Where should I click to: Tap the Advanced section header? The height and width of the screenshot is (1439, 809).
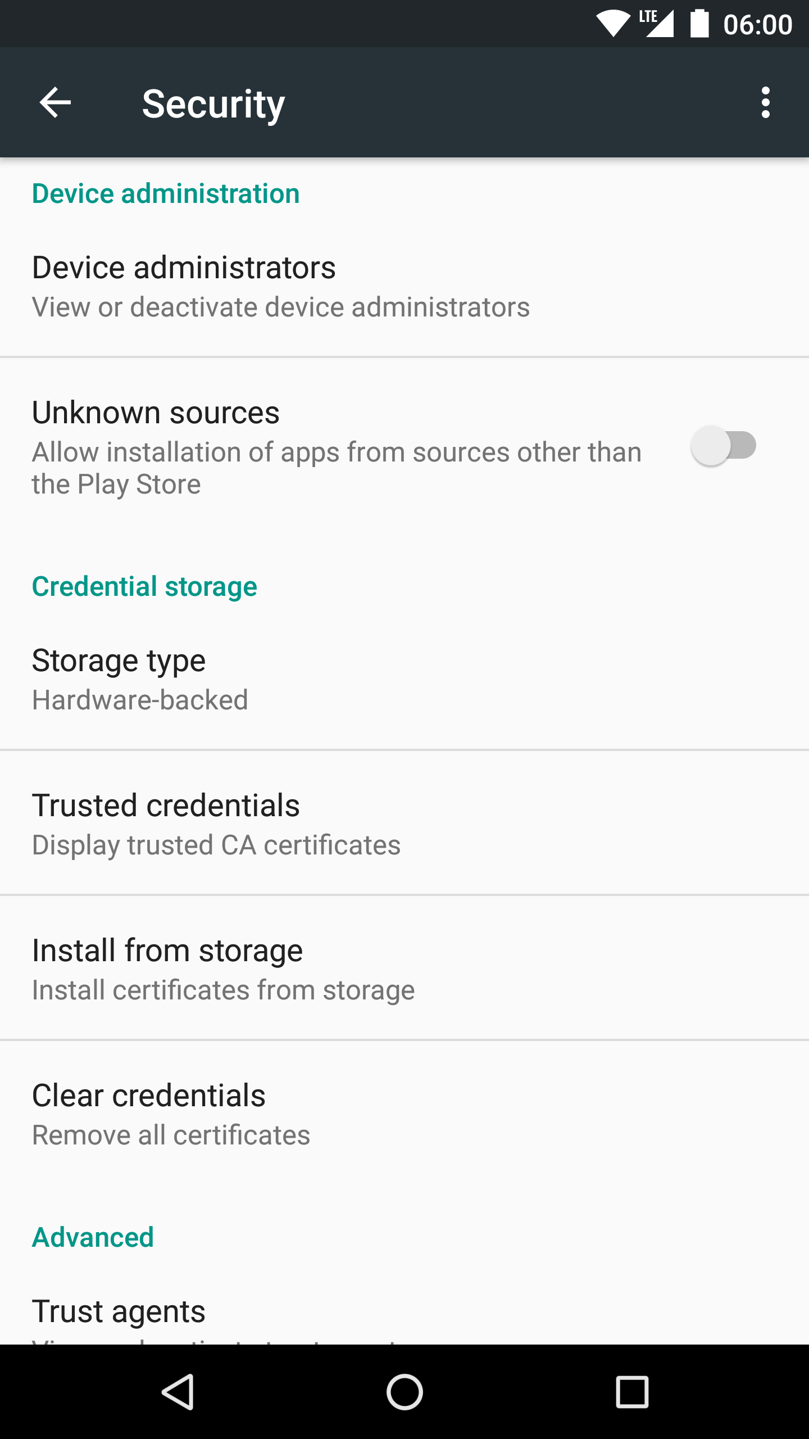click(x=93, y=1237)
